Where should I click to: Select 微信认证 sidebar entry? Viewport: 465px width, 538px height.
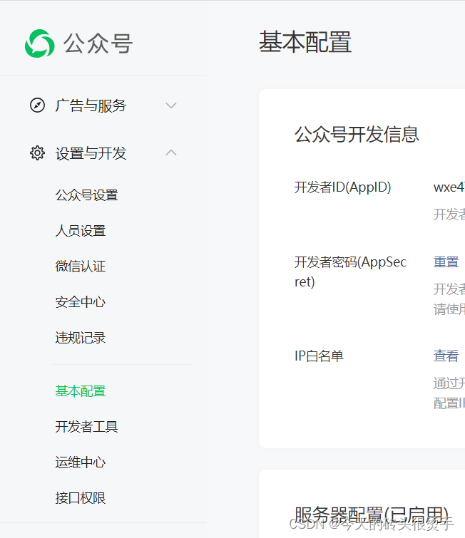tap(81, 267)
